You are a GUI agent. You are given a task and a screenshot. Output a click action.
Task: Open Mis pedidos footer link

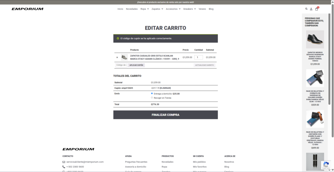199,162
